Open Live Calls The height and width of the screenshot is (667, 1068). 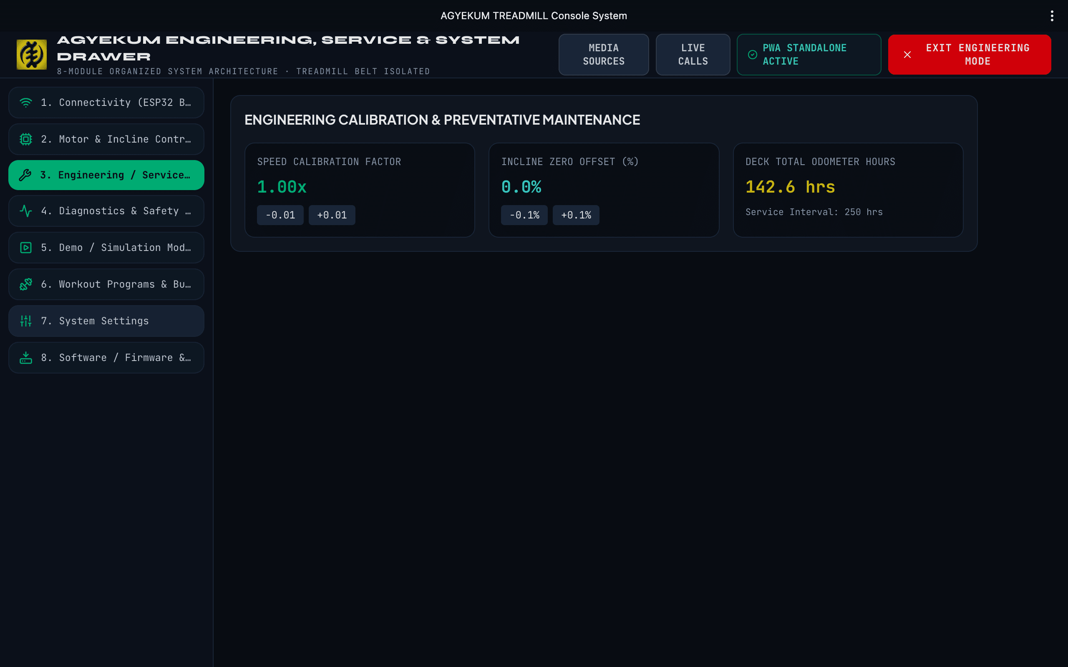click(693, 55)
